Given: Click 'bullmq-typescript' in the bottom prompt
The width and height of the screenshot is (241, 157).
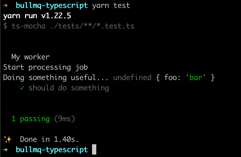Looking at the screenshot, I should pyautogui.click(x=52, y=150).
